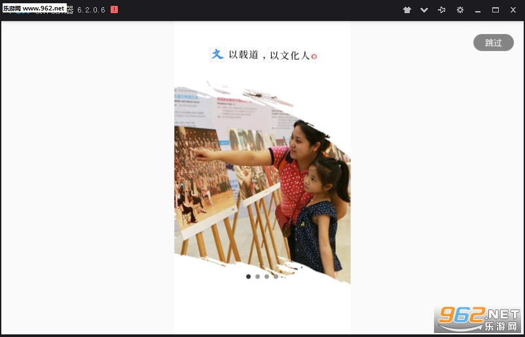This screenshot has height=337, width=525.
Task: Click the slogan text 以载道，以文化人
Action: point(269,56)
